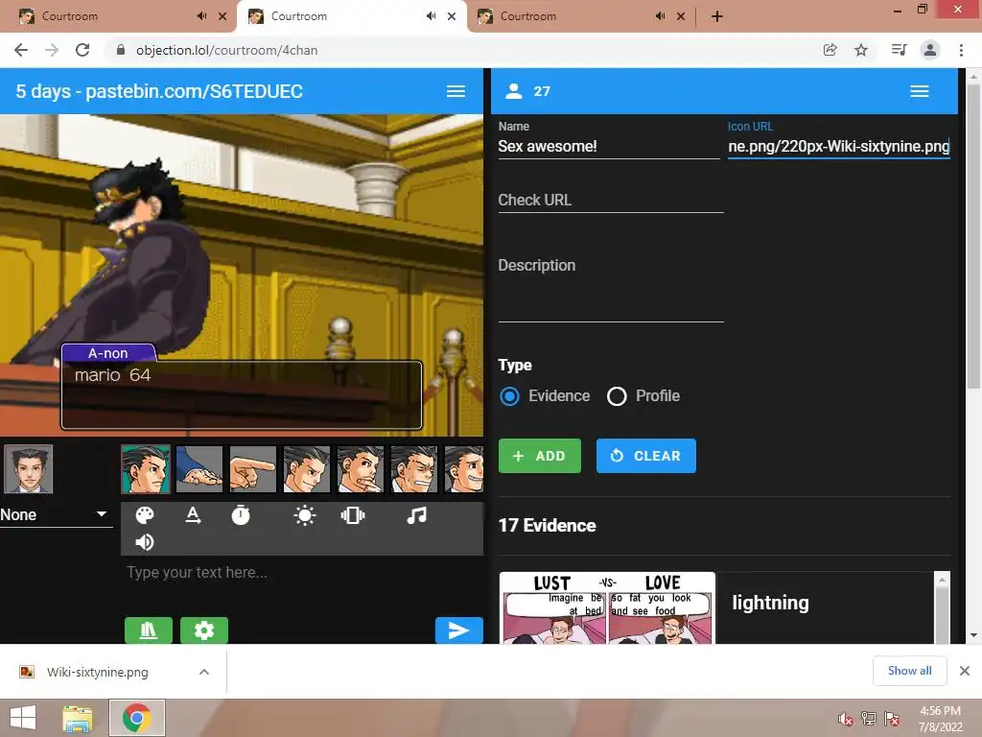Mute the second Courtroom tab audio
Viewport: 982px width, 737px height.
pos(431,16)
